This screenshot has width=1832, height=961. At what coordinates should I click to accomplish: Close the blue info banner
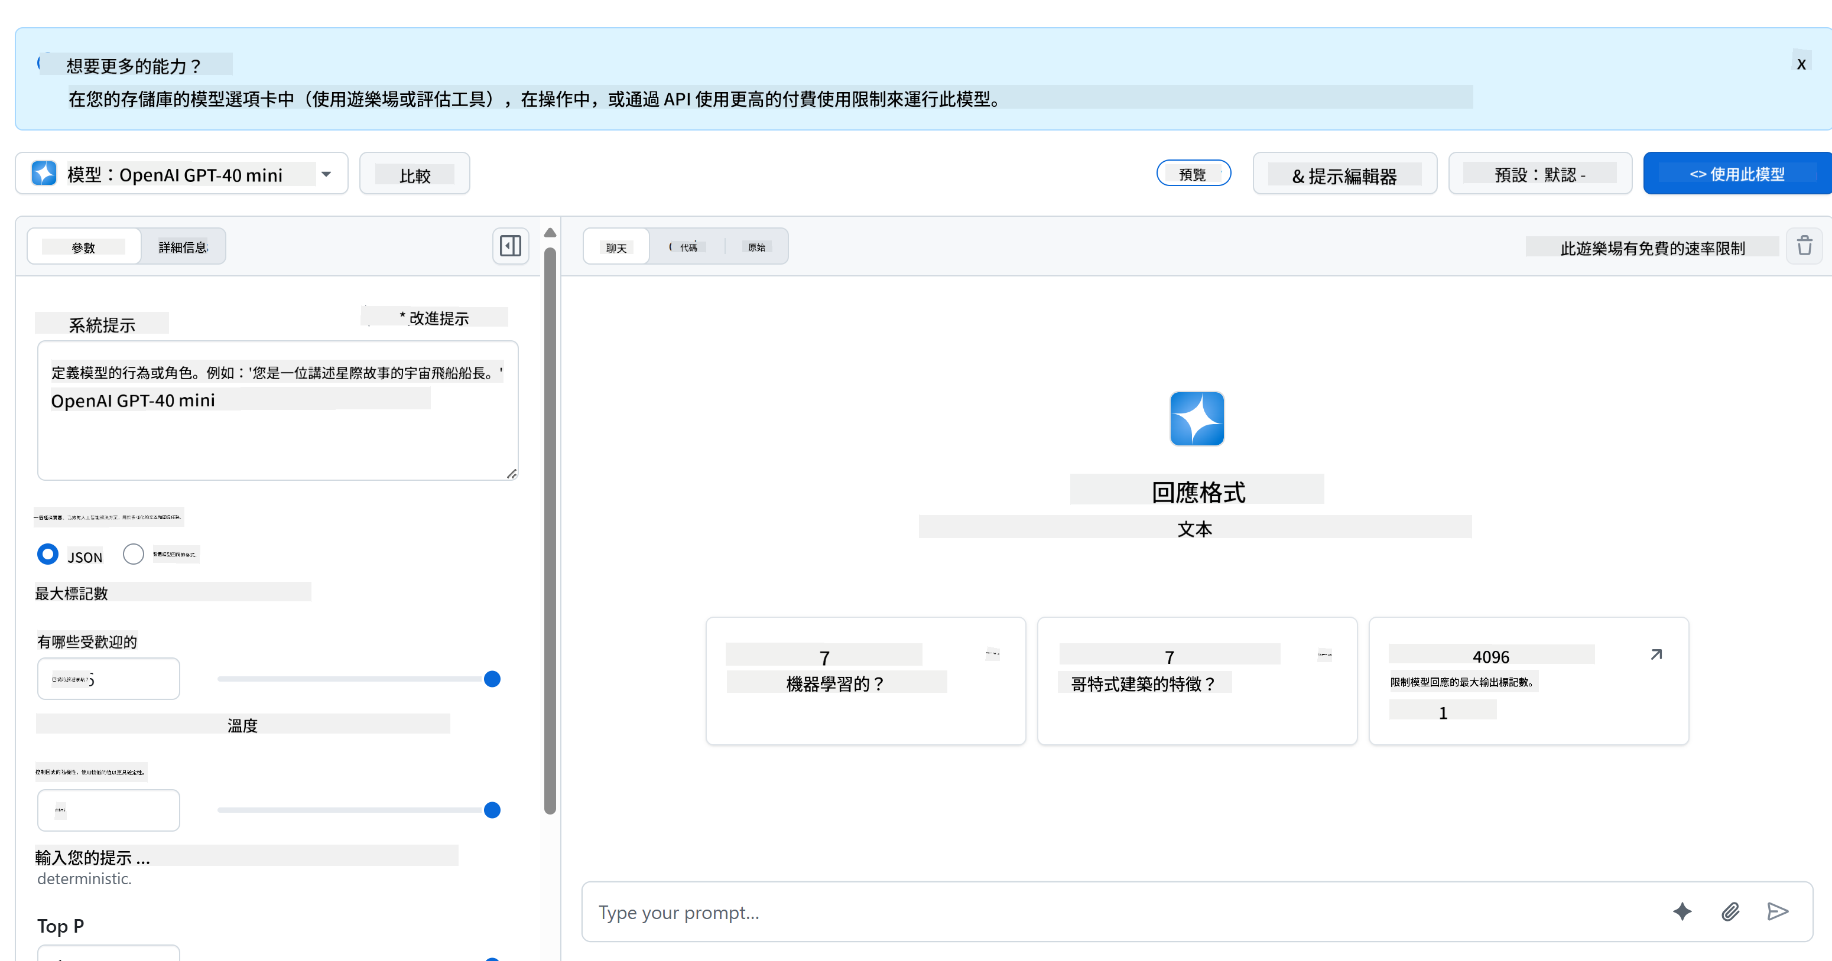[x=1801, y=65]
